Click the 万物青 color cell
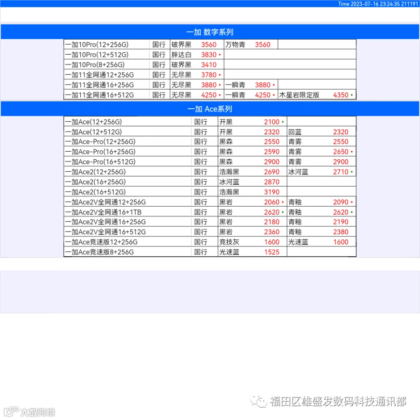This screenshot has height=420, width=420. 235,44
